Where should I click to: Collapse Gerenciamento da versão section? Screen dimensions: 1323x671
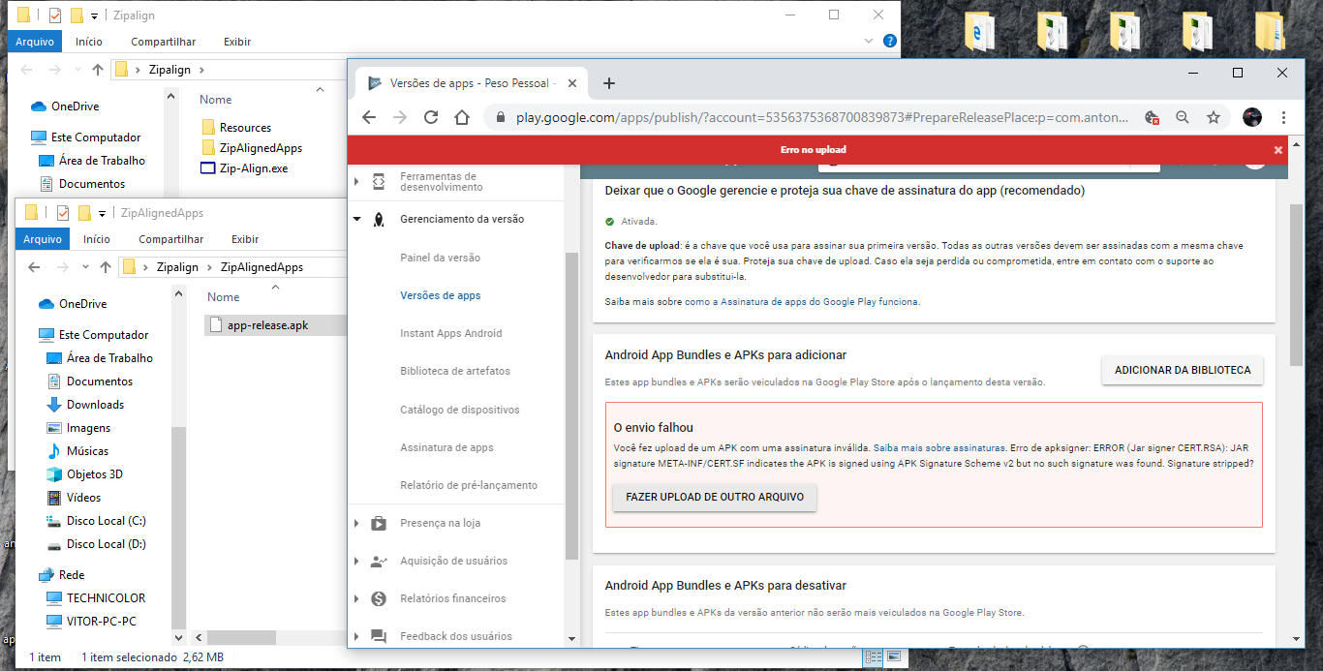coord(356,220)
